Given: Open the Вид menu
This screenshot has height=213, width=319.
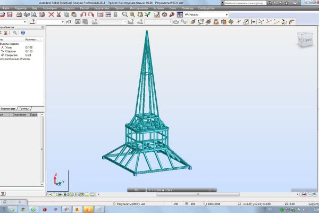Looking at the screenshot, I should pyautogui.click(x=35, y=8).
